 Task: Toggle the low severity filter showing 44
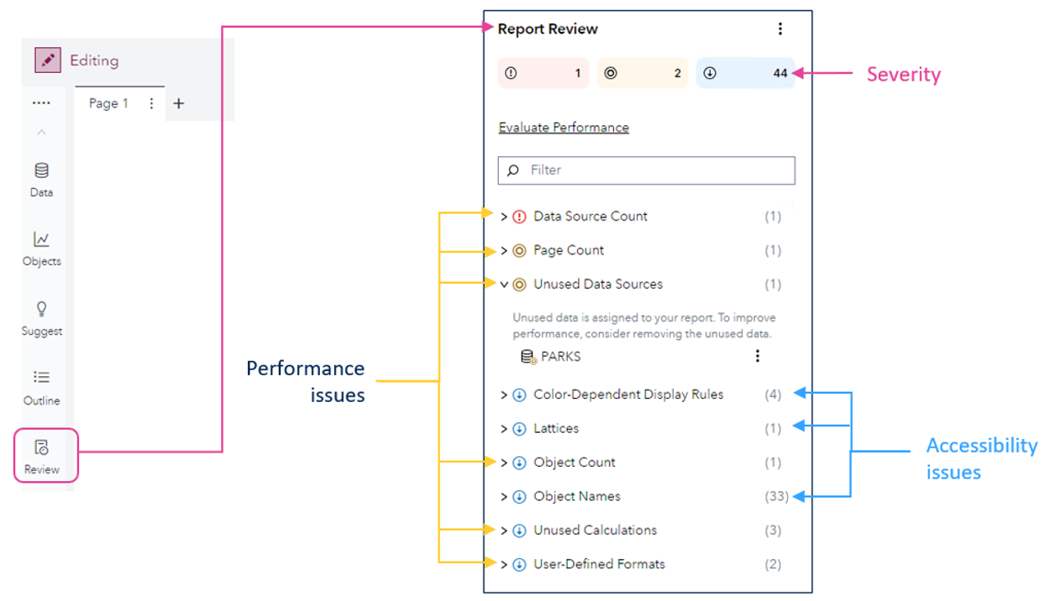(x=745, y=74)
